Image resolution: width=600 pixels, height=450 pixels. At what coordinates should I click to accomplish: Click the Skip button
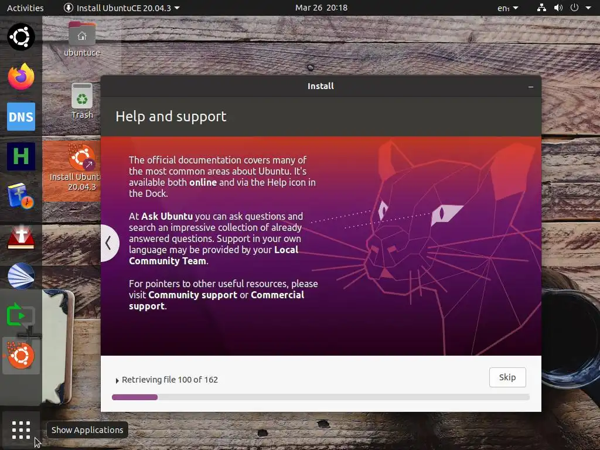tap(507, 377)
